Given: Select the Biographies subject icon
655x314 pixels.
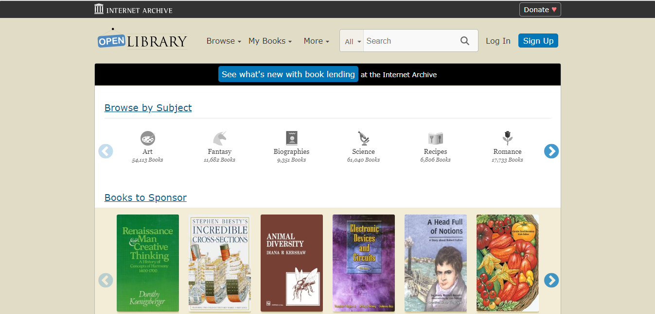Looking at the screenshot, I should [x=292, y=138].
